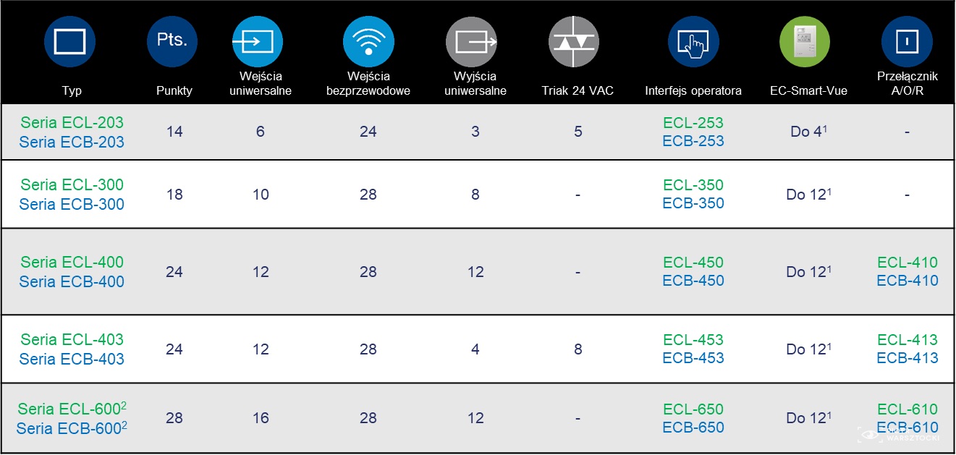
Task: Click the Pts. points icon
Action: pos(172,42)
